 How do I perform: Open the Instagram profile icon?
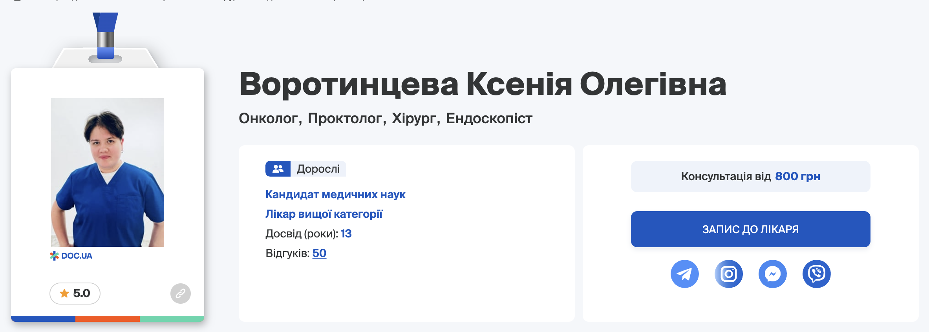(728, 274)
